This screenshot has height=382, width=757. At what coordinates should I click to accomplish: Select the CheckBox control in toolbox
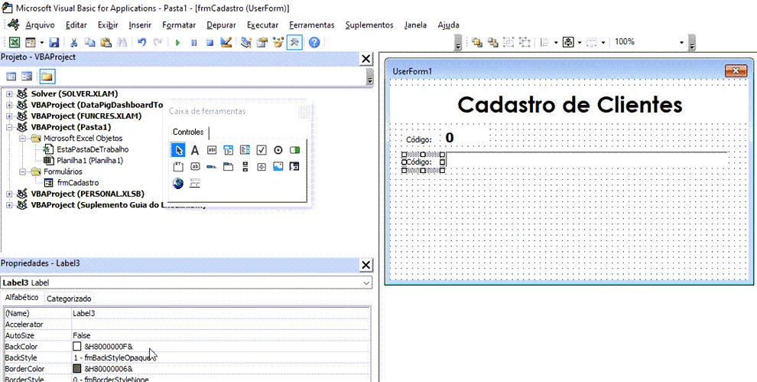tap(262, 150)
